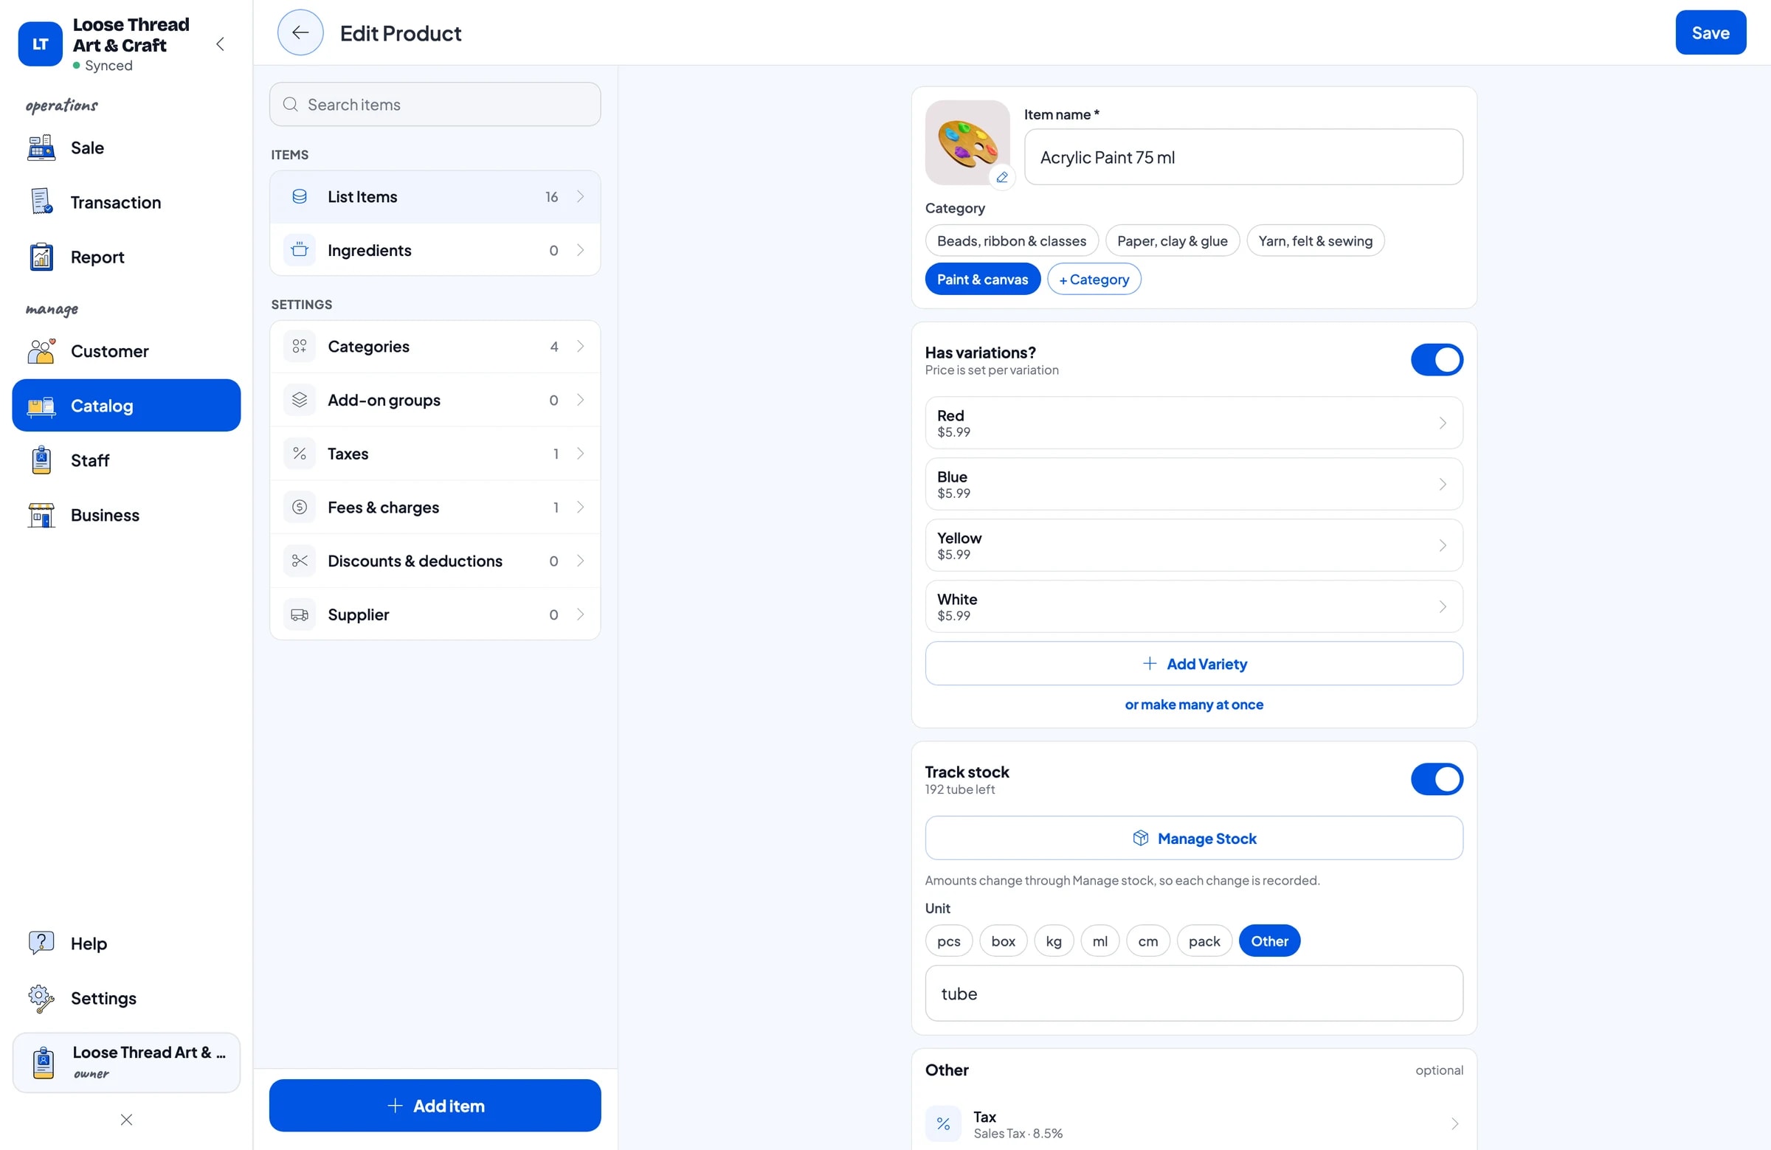Open Customer via its people icon
The height and width of the screenshot is (1150, 1771).
pyautogui.click(x=41, y=350)
